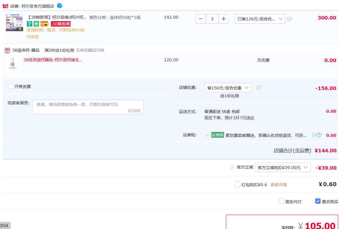Click the gift price 120.00
This screenshot has height=229, width=342.
coord(171,60)
